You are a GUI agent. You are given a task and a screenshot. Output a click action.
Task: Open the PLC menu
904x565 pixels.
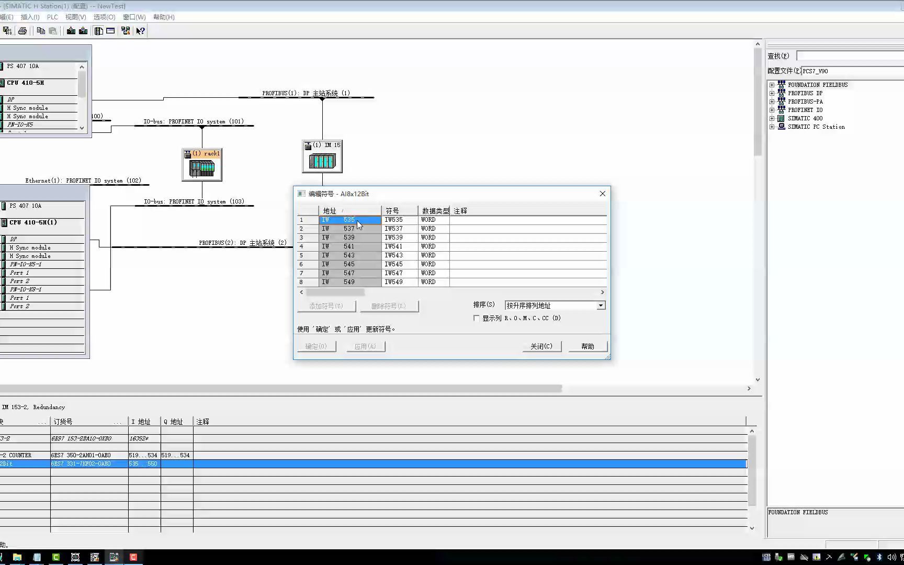coord(52,17)
